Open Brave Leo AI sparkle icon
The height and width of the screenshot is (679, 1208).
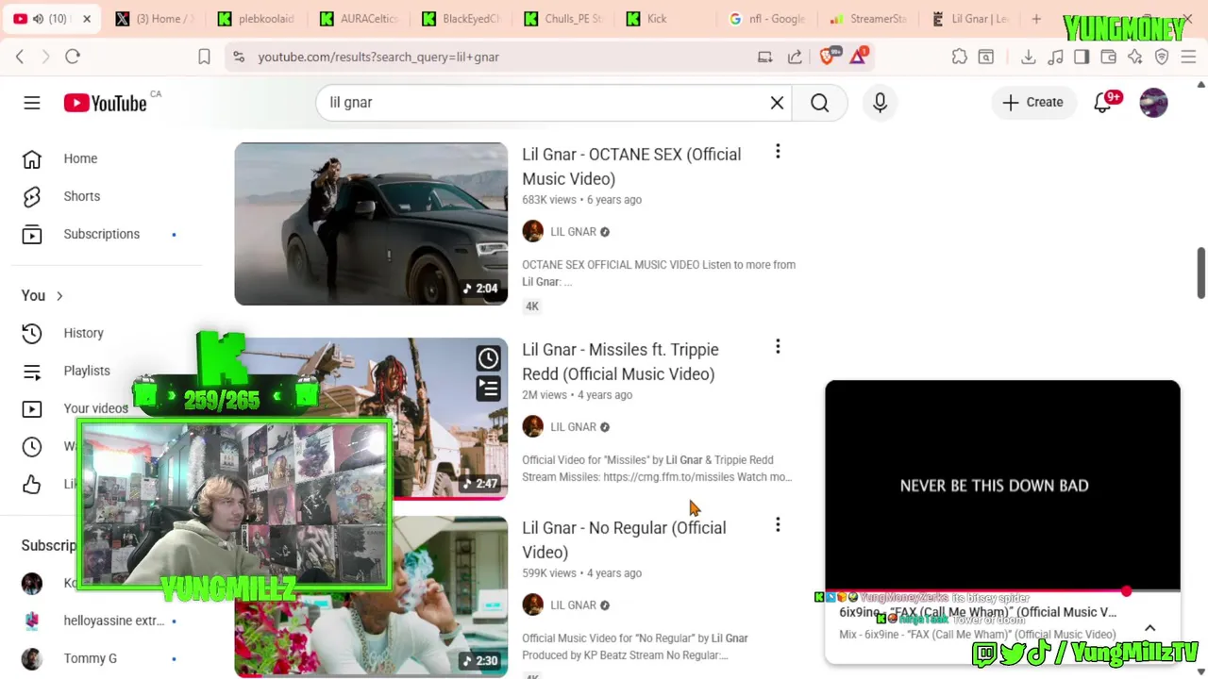point(1134,57)
